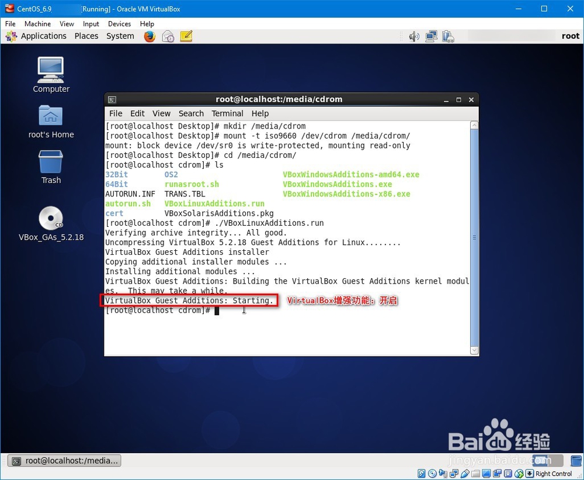The height and width of the screenshot is (480, 584).
Task: Click the volume speaker icon in panel
Action: [x=414, y=36]
